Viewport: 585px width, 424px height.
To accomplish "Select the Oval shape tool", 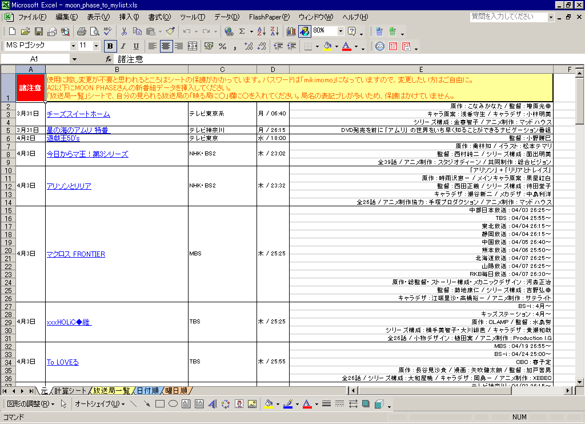I will [173, 404].
